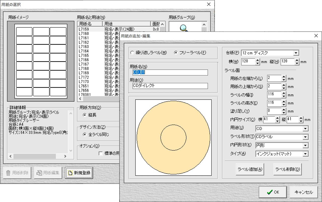The height and width of the screenshot is (202, 322).
Task: Click the 用紙編集 button
Action: (x=48, y=173)
